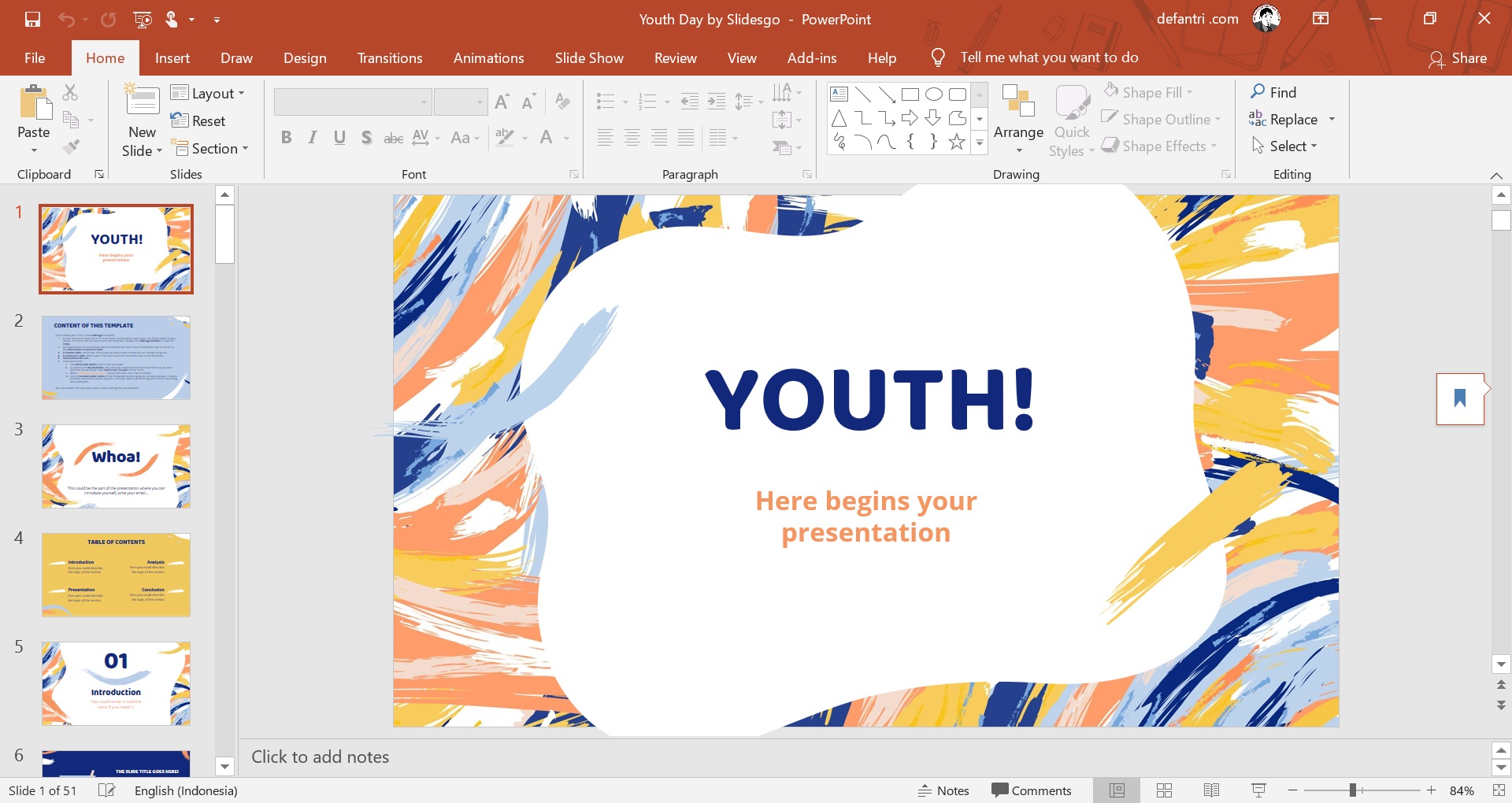Select the 5-point Star shape
This screenshot has height=803, width=1512.
pos(957,142)
